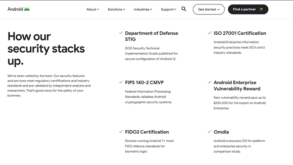Screen dimensions: 293x165
Task: Click checkmark beside Department of Defense STIG
Action: pyautogui.click(x=121, y=33)
